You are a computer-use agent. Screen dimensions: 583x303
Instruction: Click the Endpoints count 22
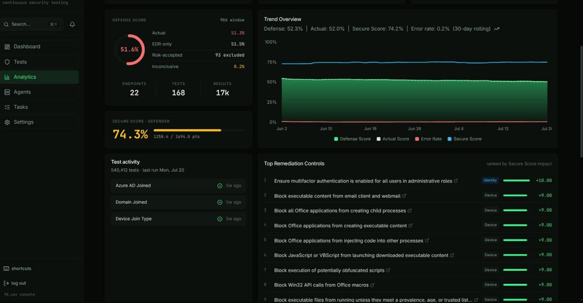134,93
